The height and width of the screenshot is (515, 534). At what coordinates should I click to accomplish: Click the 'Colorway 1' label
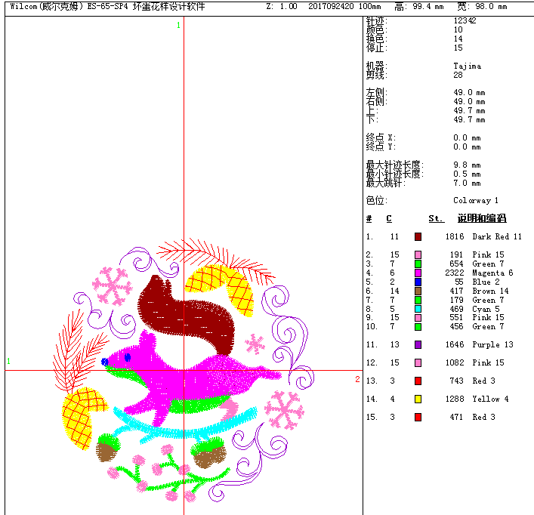[476, 201]
